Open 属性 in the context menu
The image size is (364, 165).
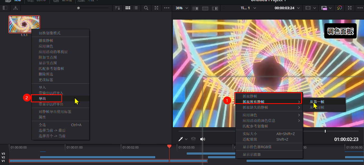pyautogui.click(x=42, y=117)
